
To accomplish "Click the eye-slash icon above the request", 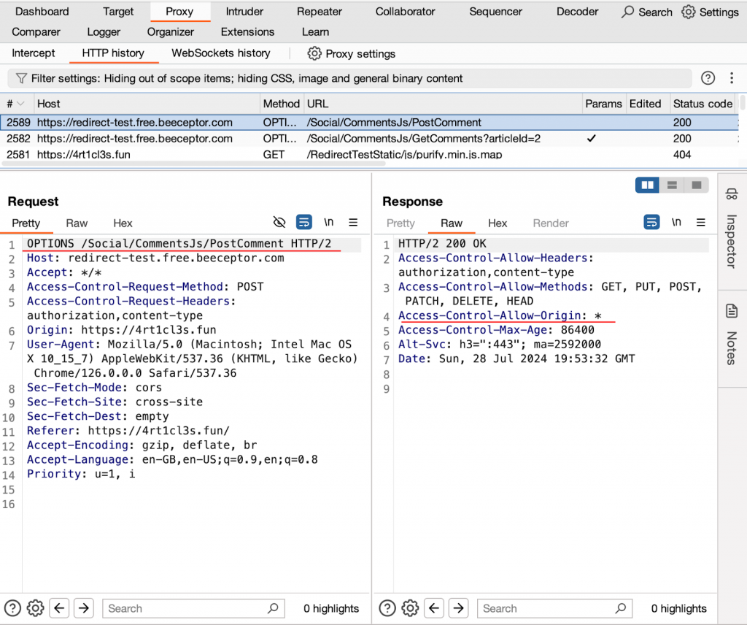I will click(x=279, y=222).
